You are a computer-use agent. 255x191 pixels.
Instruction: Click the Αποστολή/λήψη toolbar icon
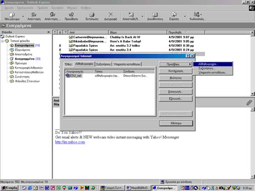[x=131, y=16]
